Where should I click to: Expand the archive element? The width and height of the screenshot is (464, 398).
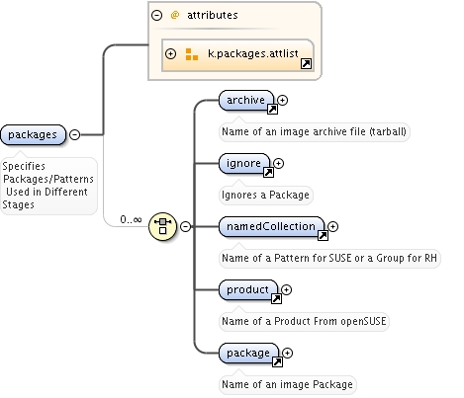(282, 100)
